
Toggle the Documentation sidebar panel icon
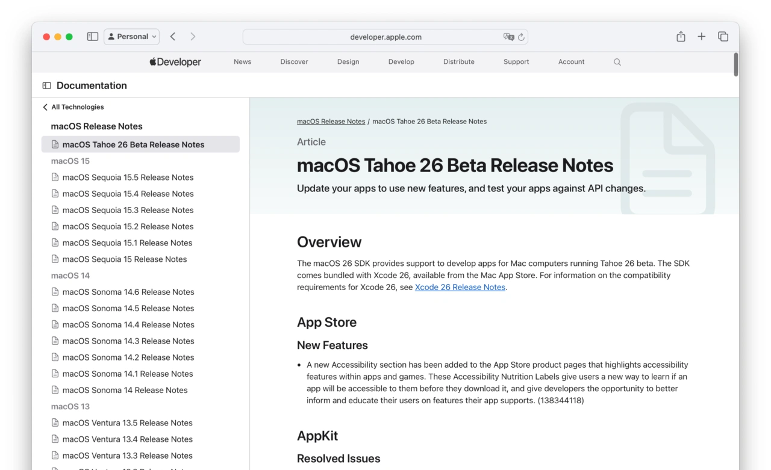tap(46, 85)
